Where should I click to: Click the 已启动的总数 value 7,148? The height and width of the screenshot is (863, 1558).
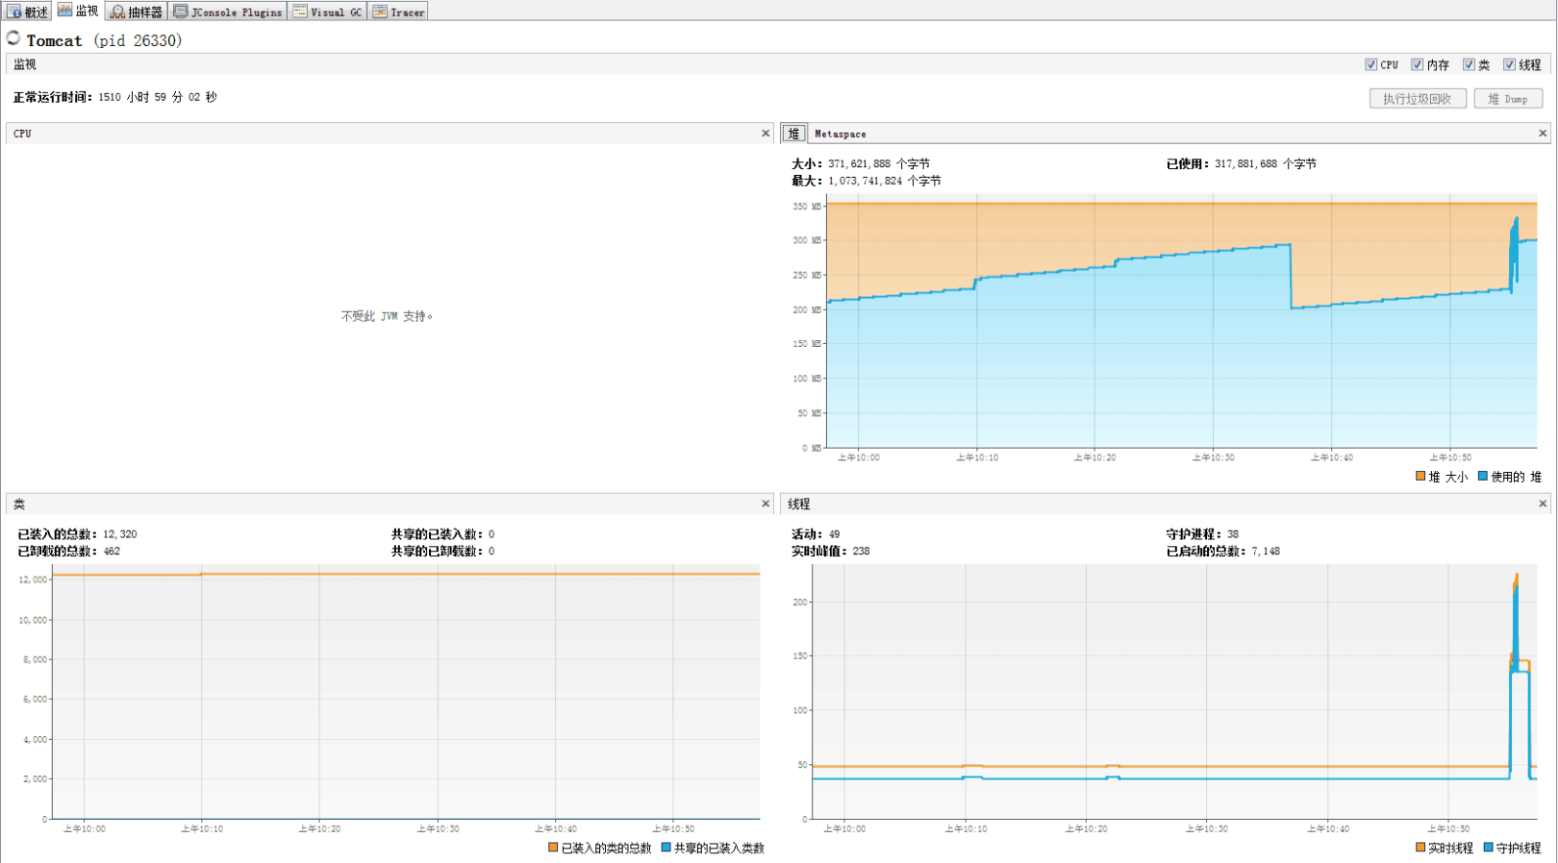[x=1266, y=552]
